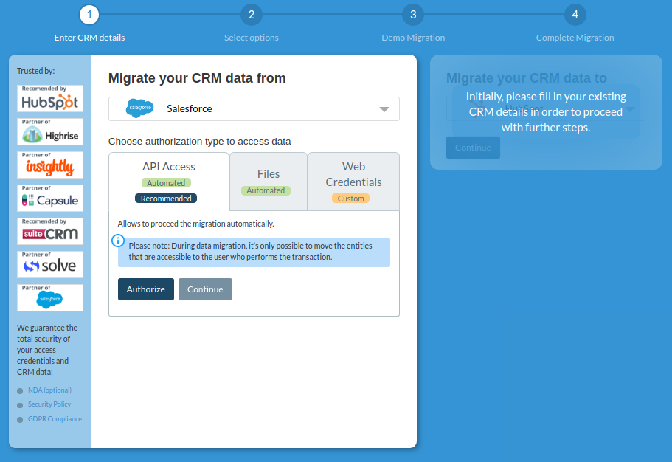Click the Automated badge under API Access
The height and width of the screenshot is (462, 672).
click(166, 183)
